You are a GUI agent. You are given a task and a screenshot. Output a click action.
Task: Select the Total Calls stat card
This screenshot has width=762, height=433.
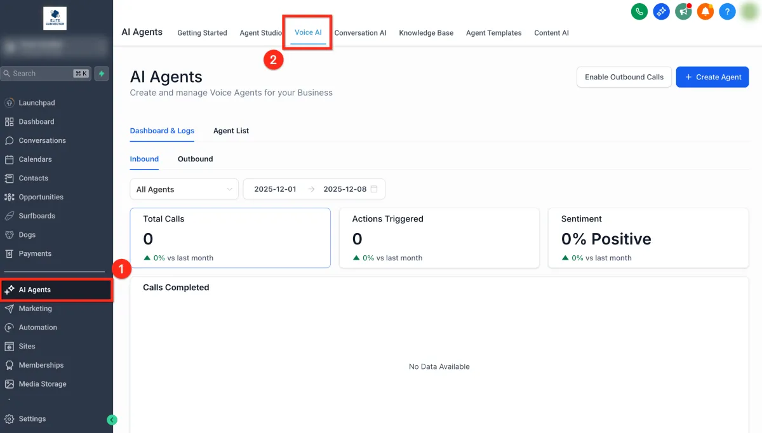point(230,238)
